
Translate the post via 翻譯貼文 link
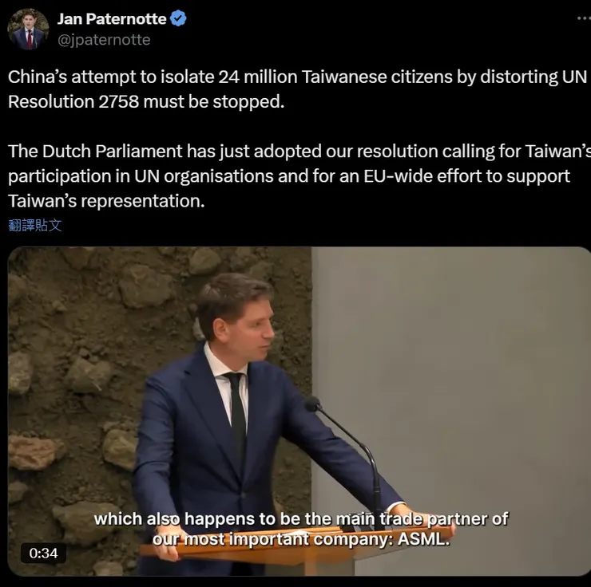click(34, 225)
